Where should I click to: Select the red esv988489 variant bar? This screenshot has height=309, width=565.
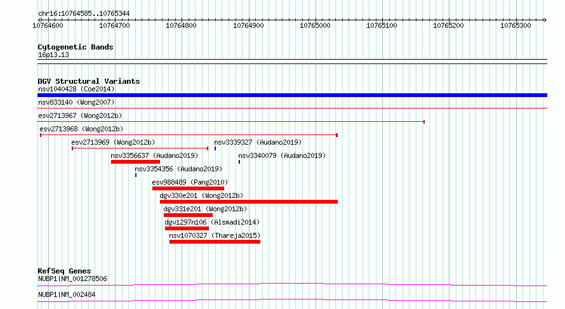[x=188, y=188]
